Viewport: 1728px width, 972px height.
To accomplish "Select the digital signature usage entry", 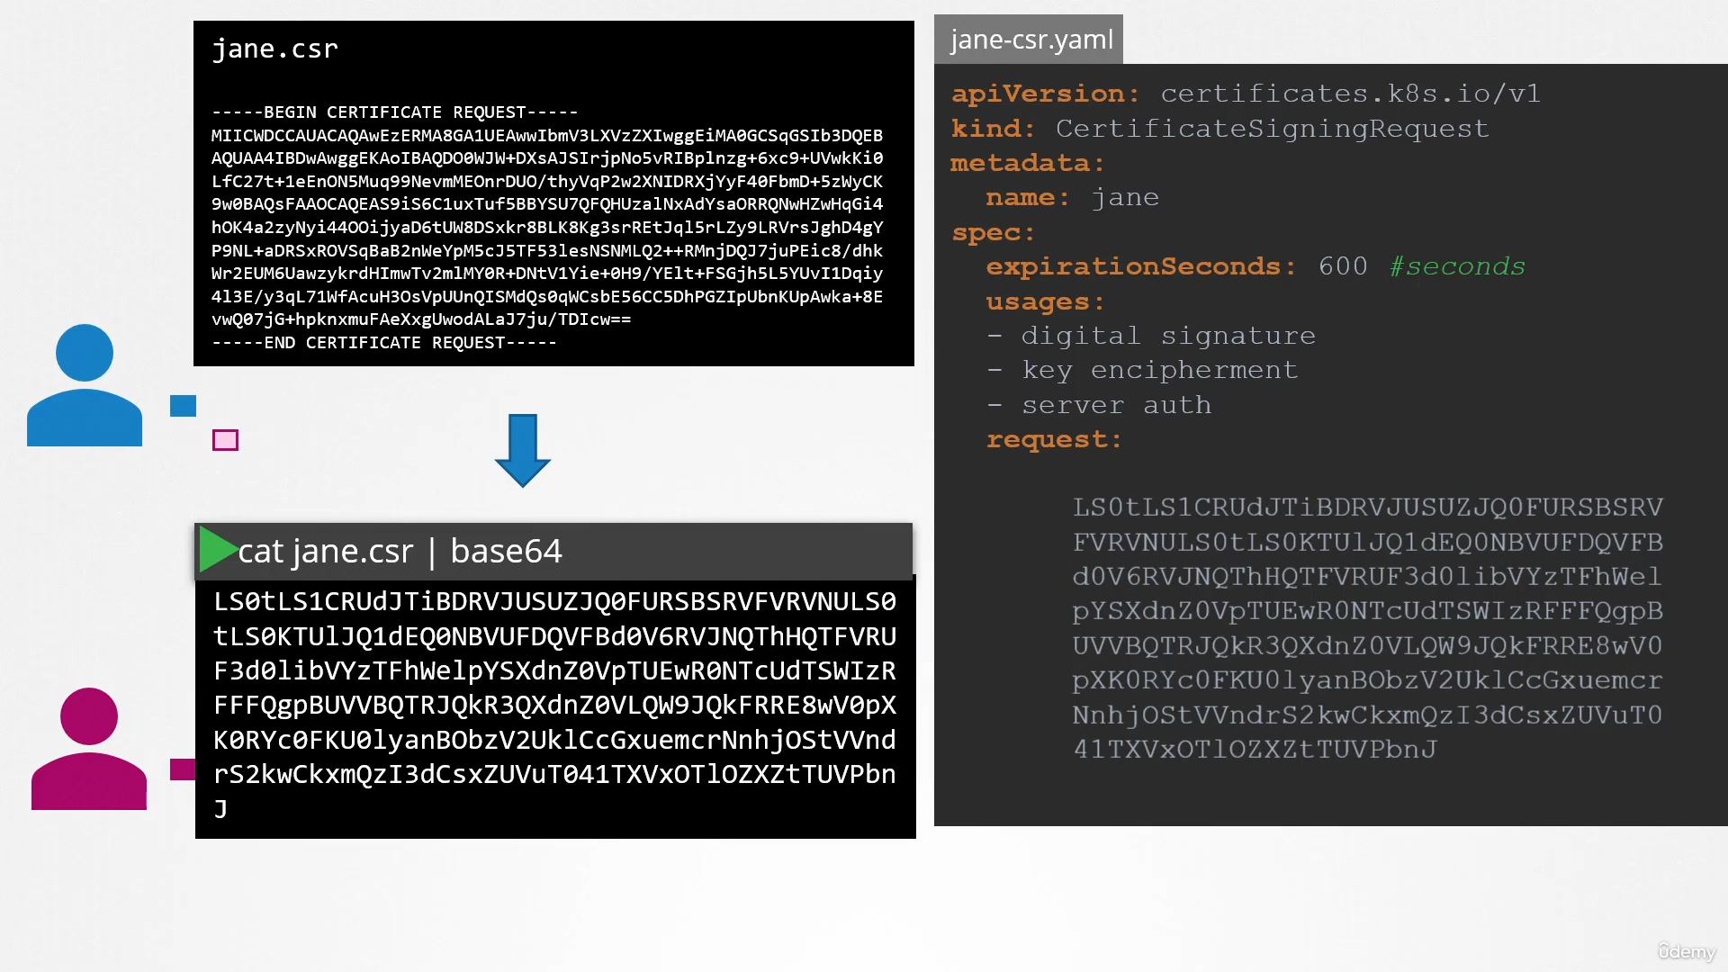I will (x=1151, y=336).
